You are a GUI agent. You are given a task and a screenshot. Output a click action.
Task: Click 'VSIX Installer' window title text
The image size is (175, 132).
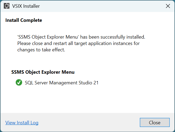[x=26, y=6]
